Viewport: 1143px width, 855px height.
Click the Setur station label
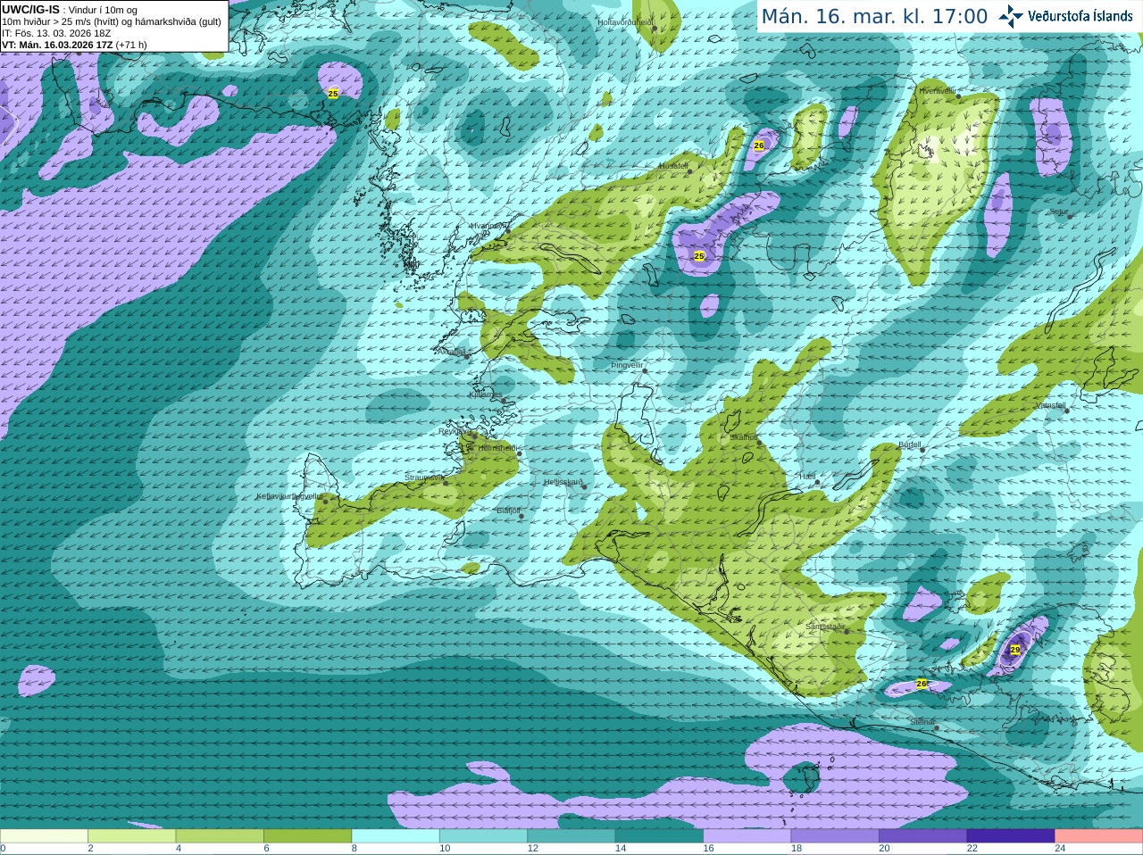[1058, 212]
